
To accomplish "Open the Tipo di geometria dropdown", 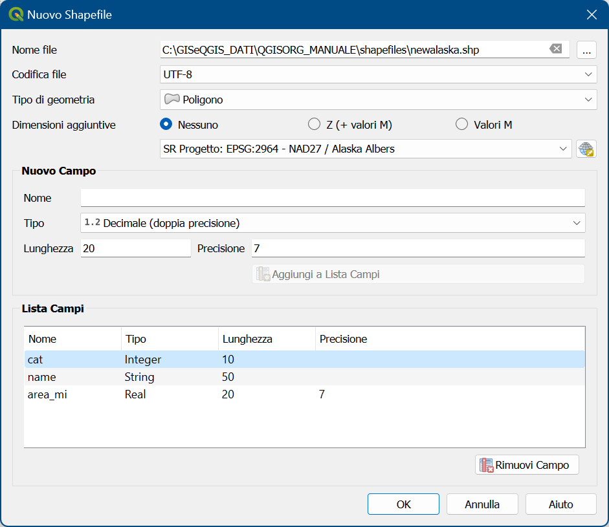I will [x=379, y=100].
